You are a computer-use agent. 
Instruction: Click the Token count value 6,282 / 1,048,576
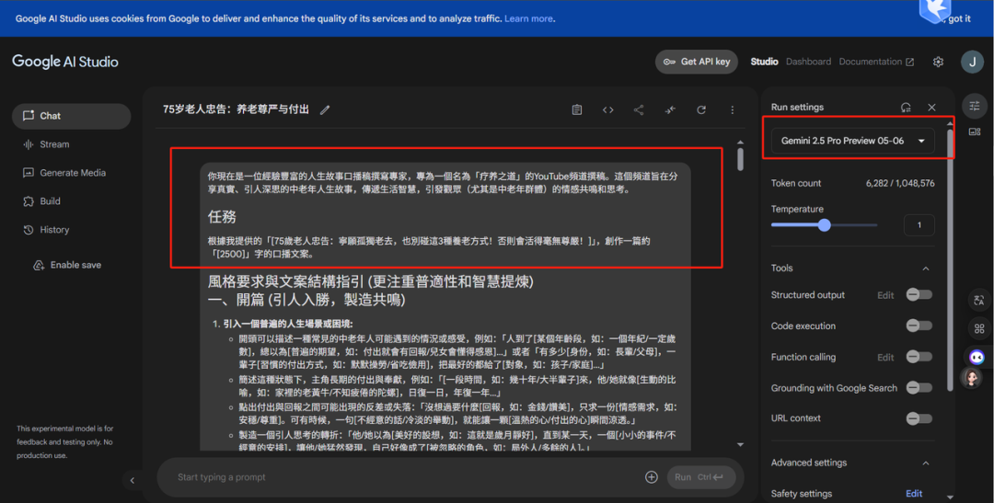pyautogui.click(x=900, y=183)
